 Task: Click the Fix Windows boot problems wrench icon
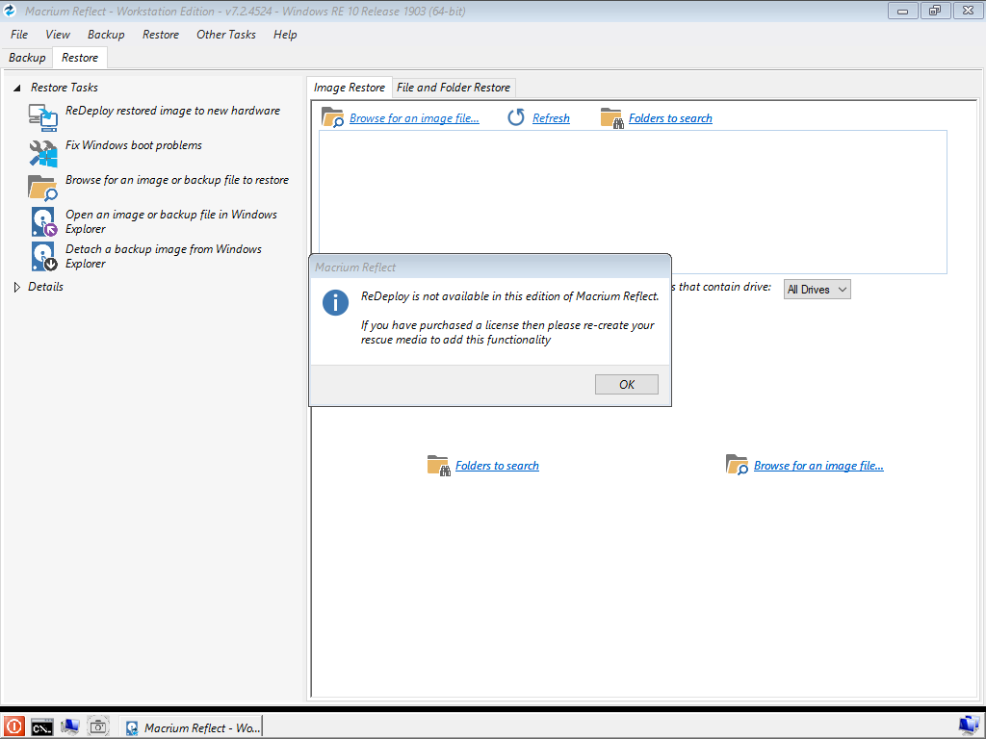click(x=42, y=152)
